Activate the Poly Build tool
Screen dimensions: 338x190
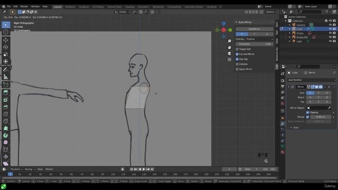tap(6, 128)
